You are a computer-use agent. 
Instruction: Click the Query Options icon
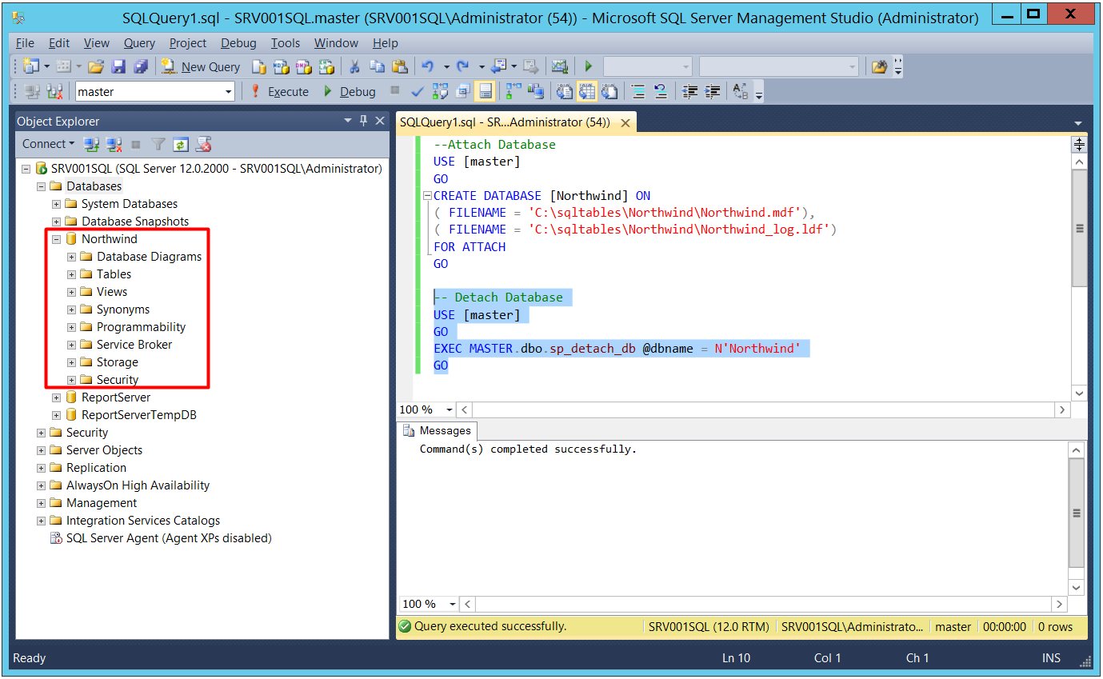pyautogui.click(x=462, y=91)
